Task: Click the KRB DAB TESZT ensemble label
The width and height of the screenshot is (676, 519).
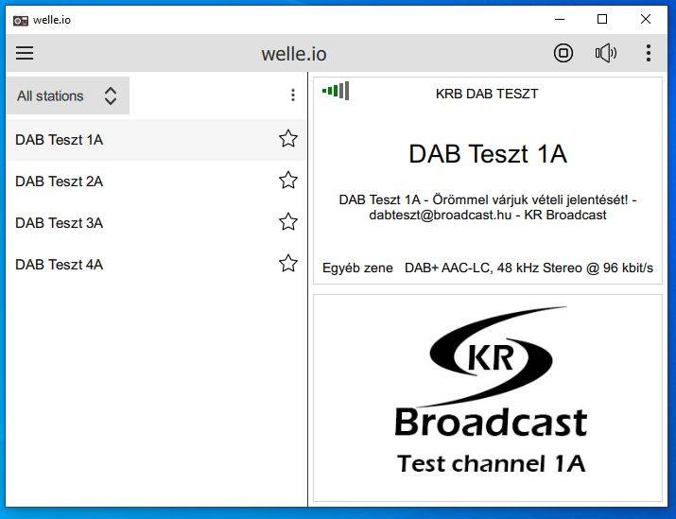Action: coord(487,94)
